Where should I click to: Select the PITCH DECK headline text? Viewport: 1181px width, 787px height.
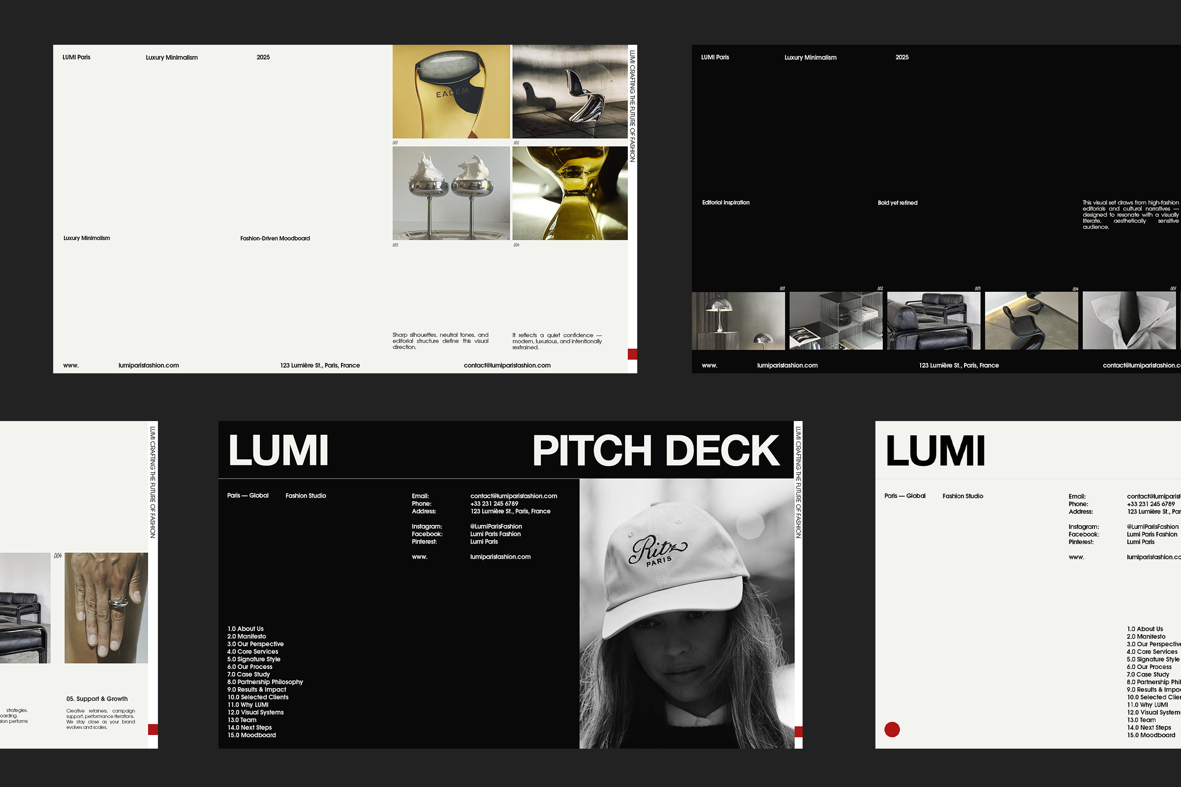653,450
